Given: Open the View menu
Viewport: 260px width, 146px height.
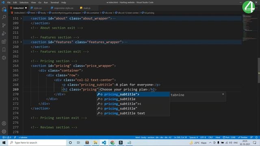Looking at the screenshot, I should pos(33,2).
